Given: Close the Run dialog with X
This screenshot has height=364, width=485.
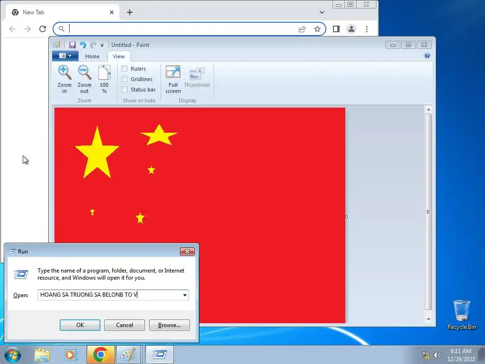Looking at the screenshot, I should point(187,251).
